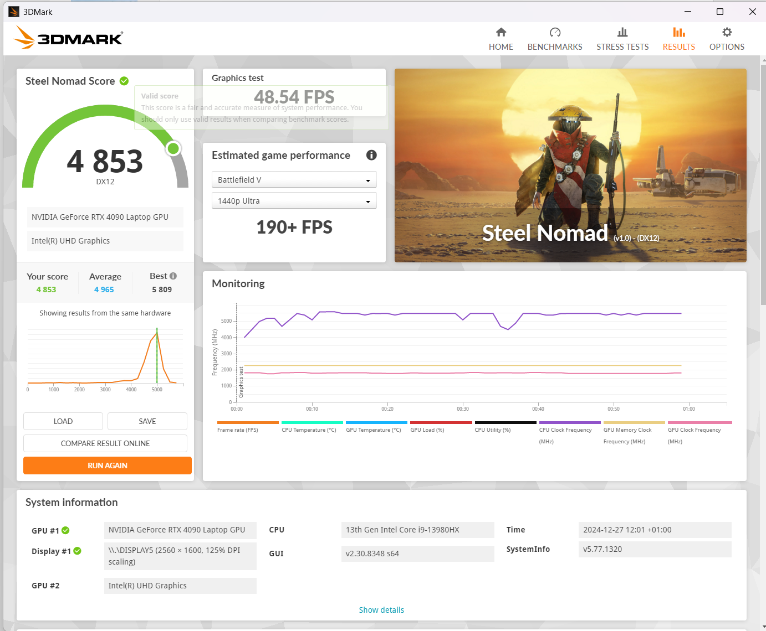Click Compare Result Online button
This screenshot has width=766, height=631.
(105, 443)
